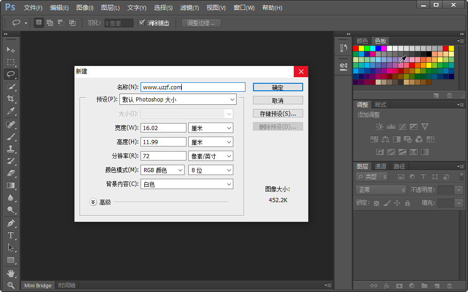This screenshot has height=292, width=468.
Task: Select the Rectangular Marquee tool
Action: (11, 62)
